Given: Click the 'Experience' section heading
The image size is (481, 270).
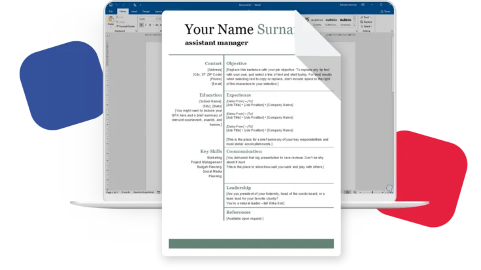Looking at the screenshot, I should 239,95.
